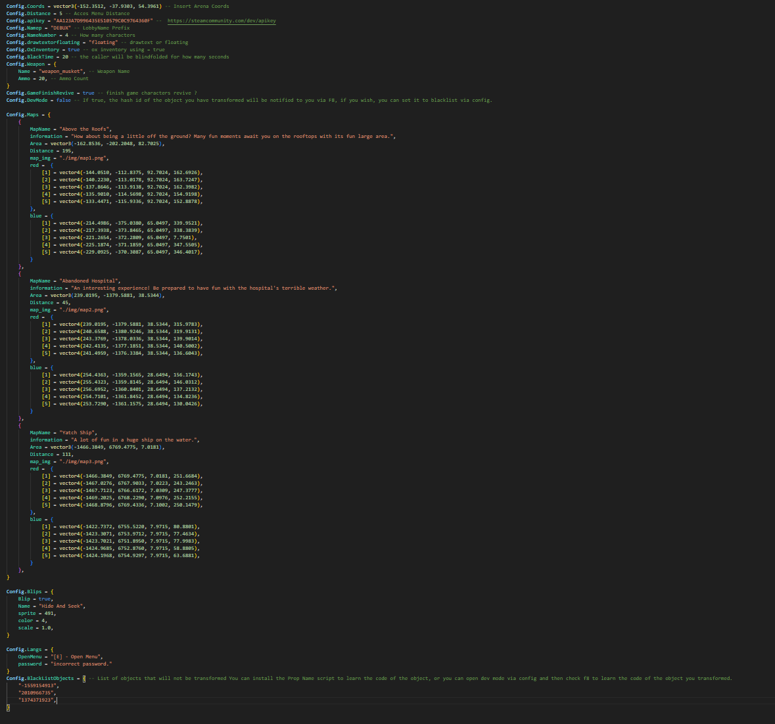The width and height of the screenshot is (775, 724).
Task: Click the "incorrect password." string
Action: [82, 664]
